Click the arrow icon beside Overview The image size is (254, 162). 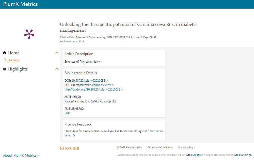point(5,60)
